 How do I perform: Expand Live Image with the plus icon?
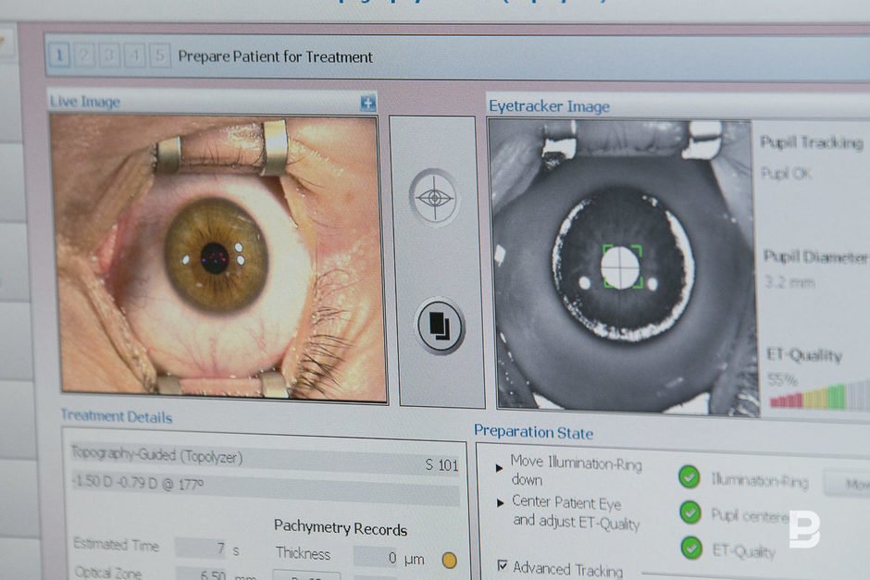point(368,104)
